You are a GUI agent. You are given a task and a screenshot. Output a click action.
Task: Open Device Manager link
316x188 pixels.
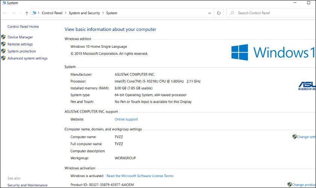point(20,37)
